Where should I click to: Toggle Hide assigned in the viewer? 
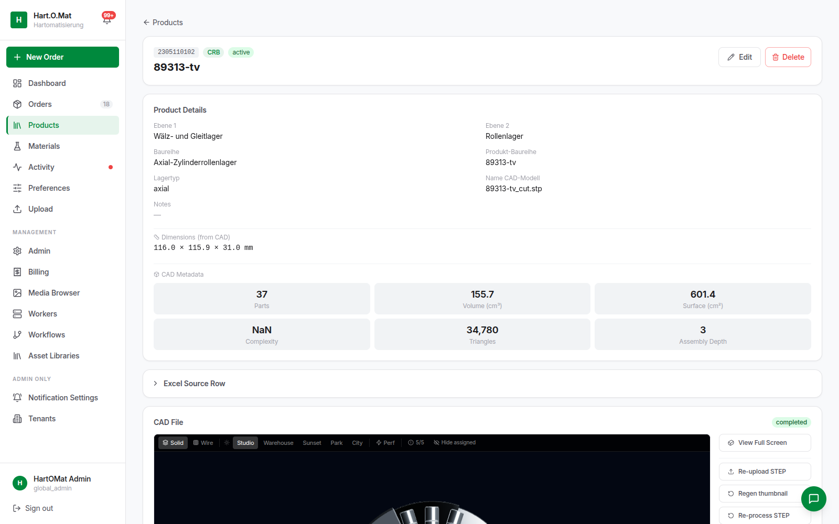(455, 443)
